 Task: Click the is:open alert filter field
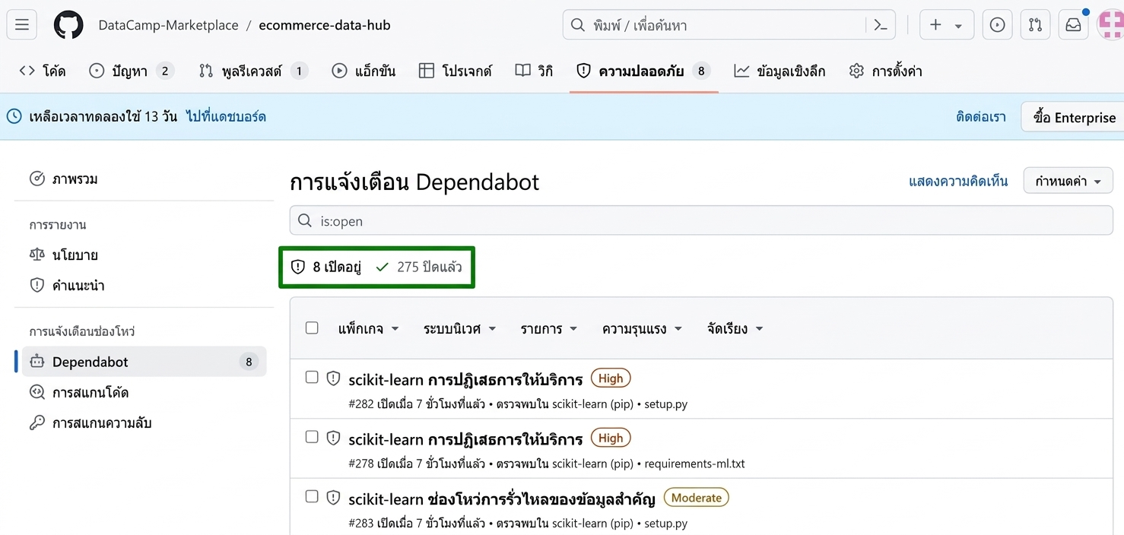coord(701,220)
